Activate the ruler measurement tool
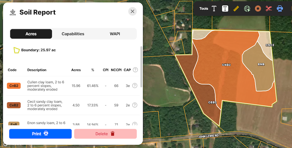Viewport: 292px width, 148px height. coord(236,8)
